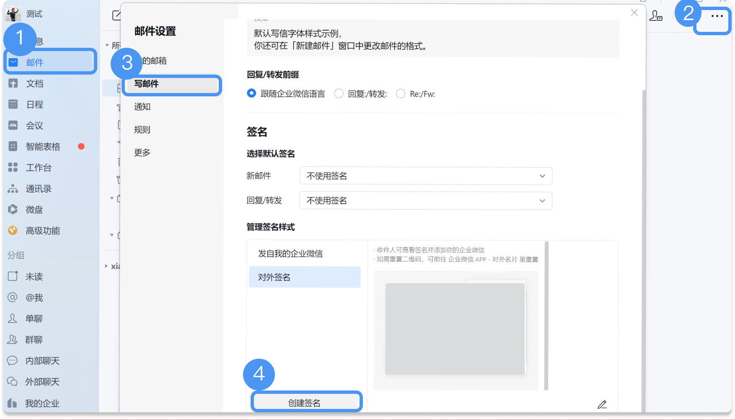735x419 pixels.
Task: Open the 新邮件 signature dropdown
Action: [x=426, y=176]
